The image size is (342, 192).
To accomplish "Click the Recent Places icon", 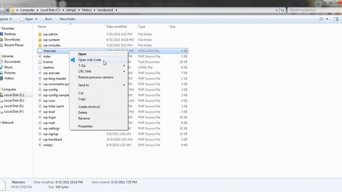I will pos(2,45).
